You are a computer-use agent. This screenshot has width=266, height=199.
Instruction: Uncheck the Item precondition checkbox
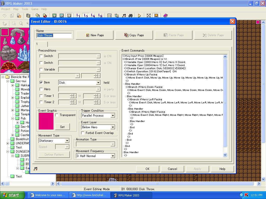[x=41, y=82]
